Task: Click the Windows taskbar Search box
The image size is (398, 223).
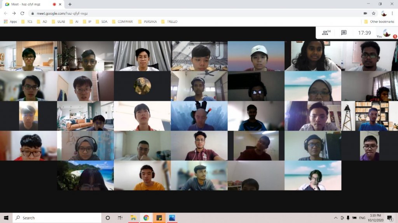Action: [x=56, y=218]
